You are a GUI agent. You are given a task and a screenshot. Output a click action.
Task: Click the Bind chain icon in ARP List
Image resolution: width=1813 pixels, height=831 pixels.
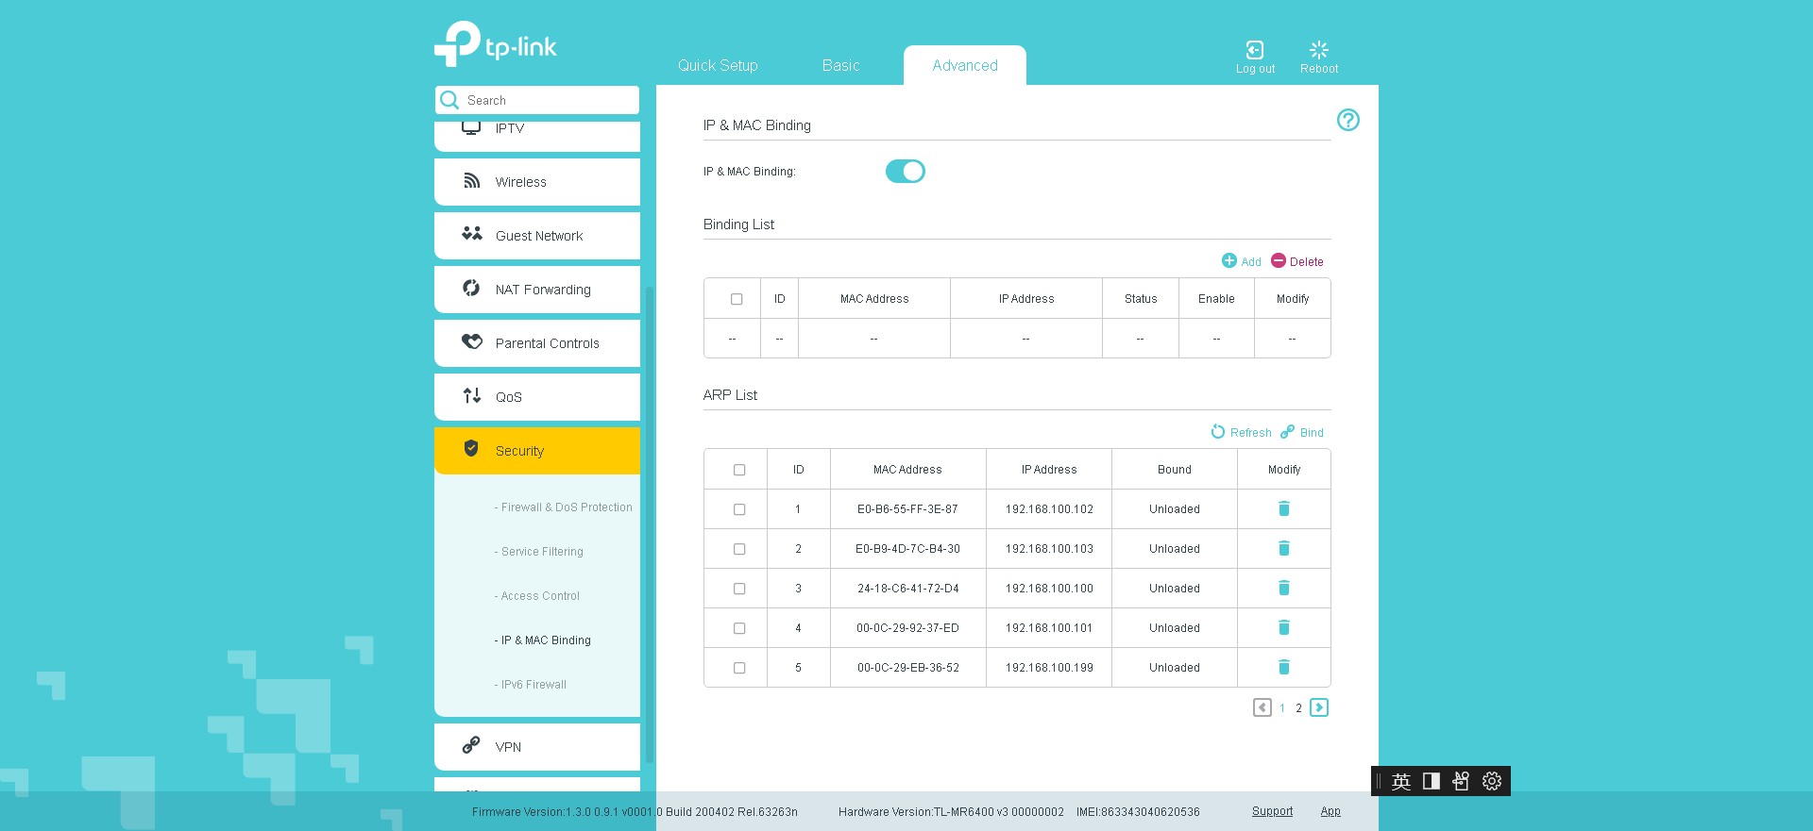pos(1287,431)
